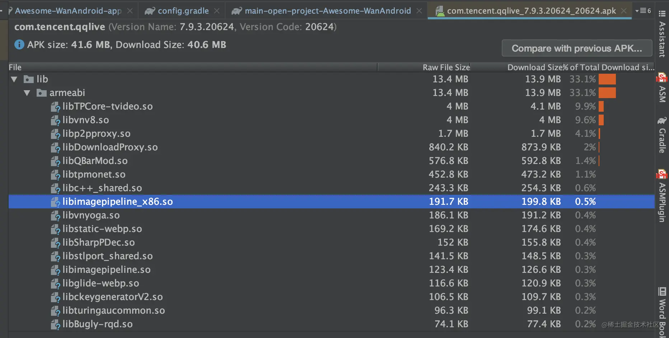Click libckeygeneratorV2.so file icon
Screen dimensions: 669x338
coord(55,297)
